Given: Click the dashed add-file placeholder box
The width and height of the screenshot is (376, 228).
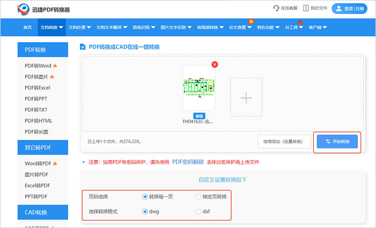Looking at the screenshot, I should [x=246, y=97].
